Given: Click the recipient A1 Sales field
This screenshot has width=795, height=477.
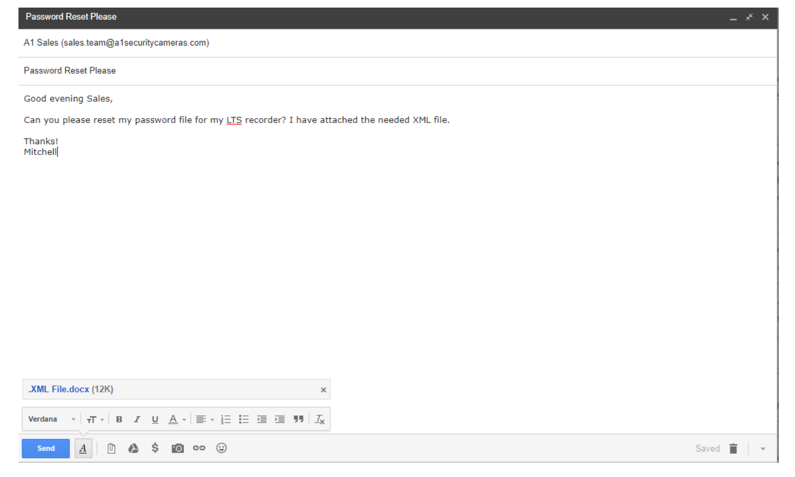Looking at the screenshot, I should 397,43.
